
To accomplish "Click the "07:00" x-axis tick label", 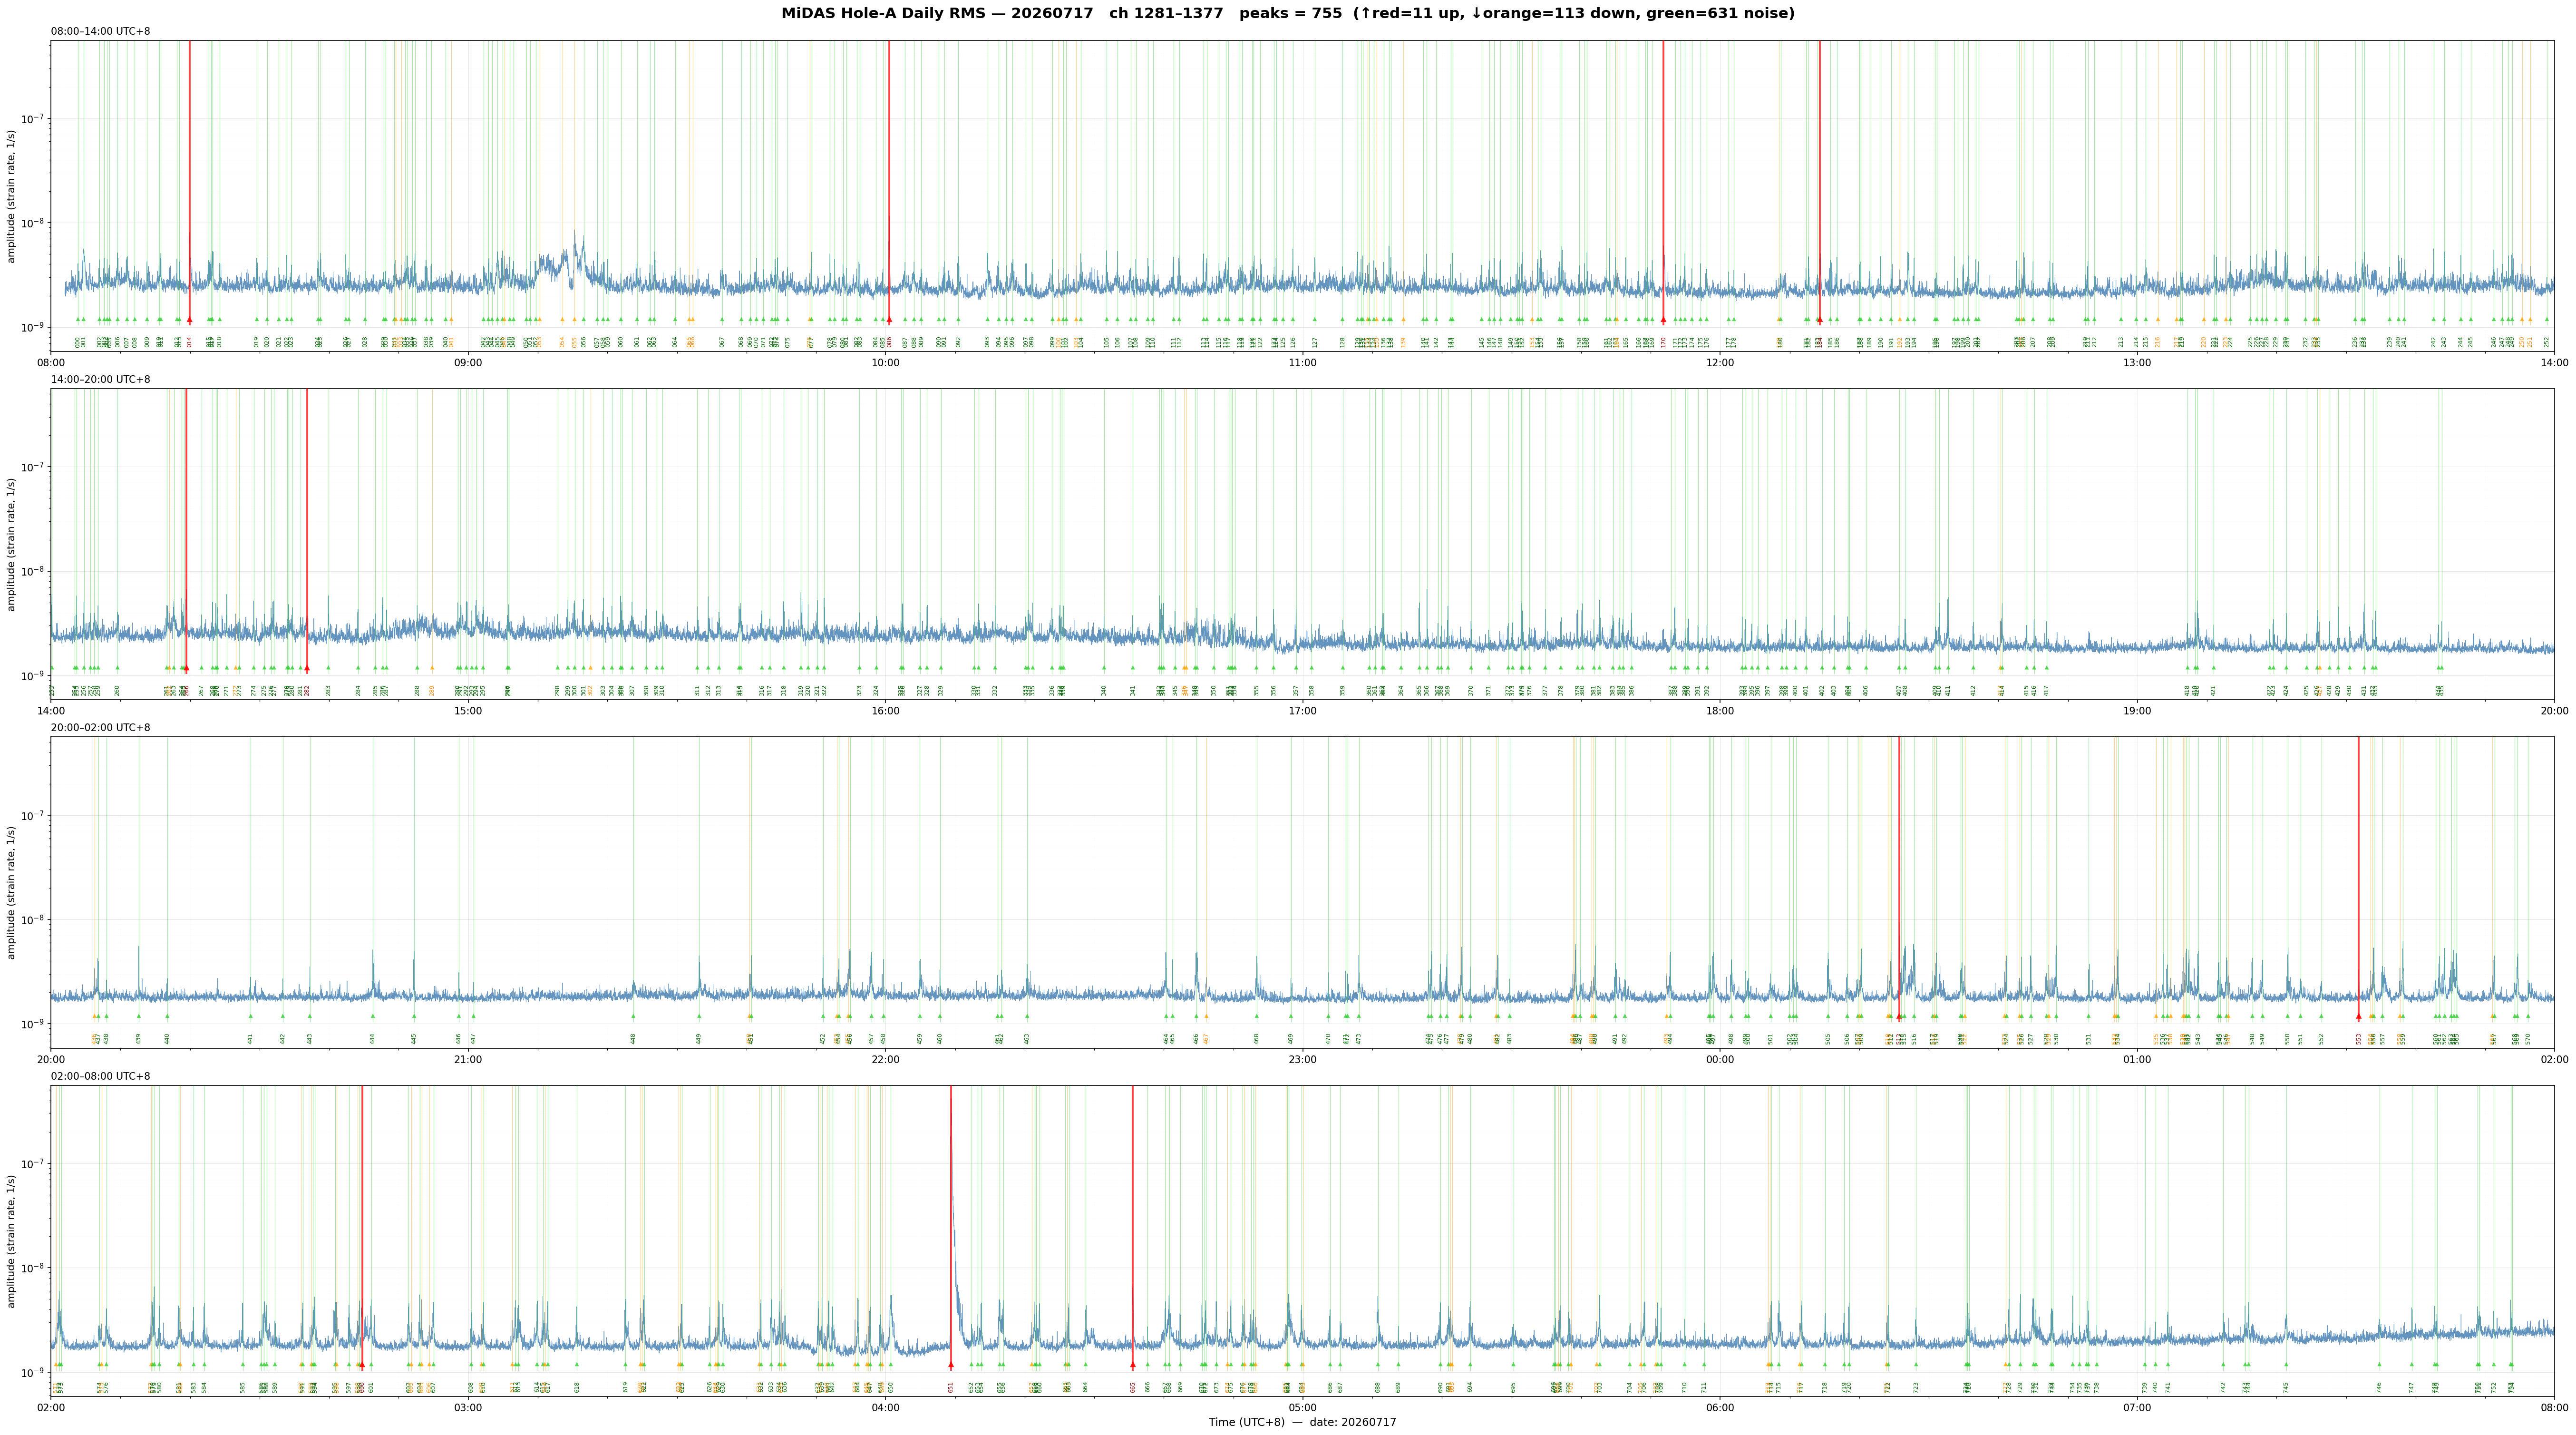I will (x=2137, y=1408).
